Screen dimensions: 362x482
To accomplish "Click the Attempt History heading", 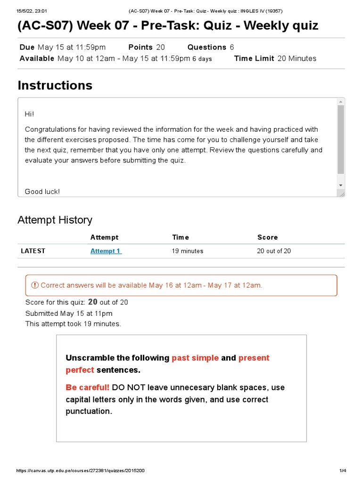I will (x=55, y=220).
